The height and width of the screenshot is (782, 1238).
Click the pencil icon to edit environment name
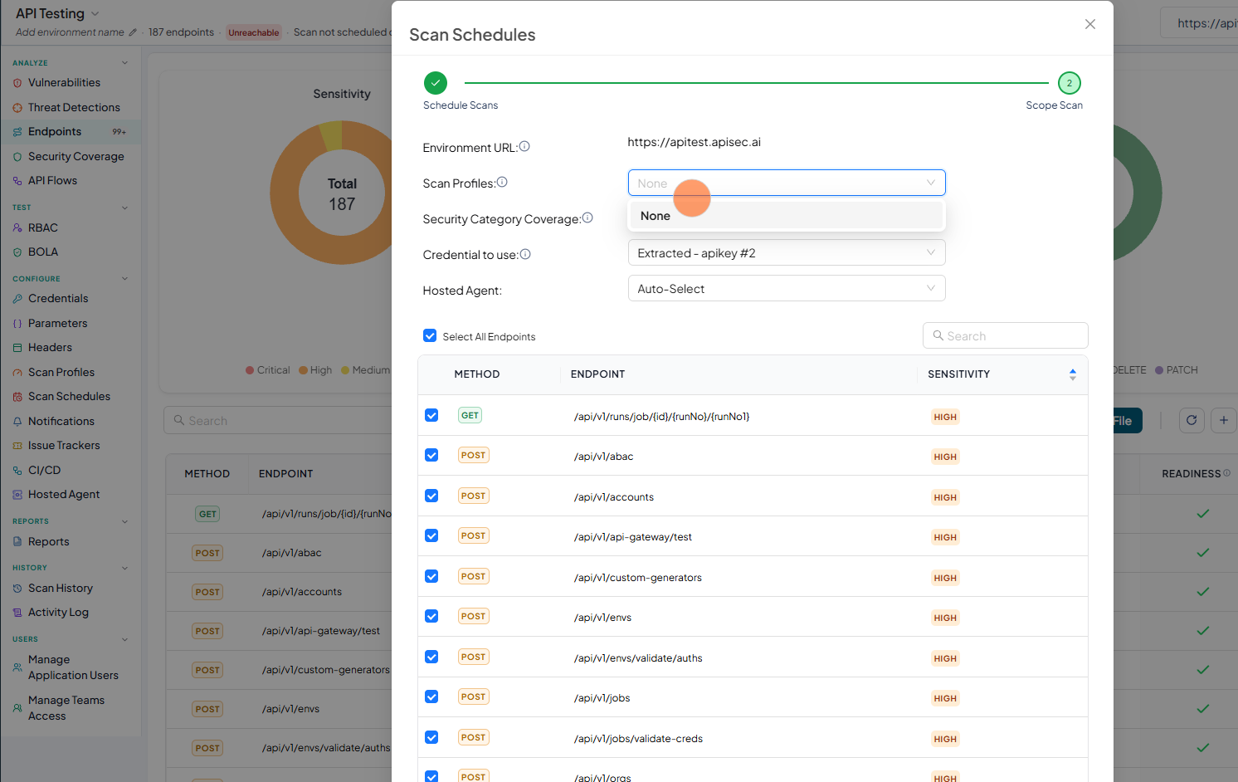point(133,32)
